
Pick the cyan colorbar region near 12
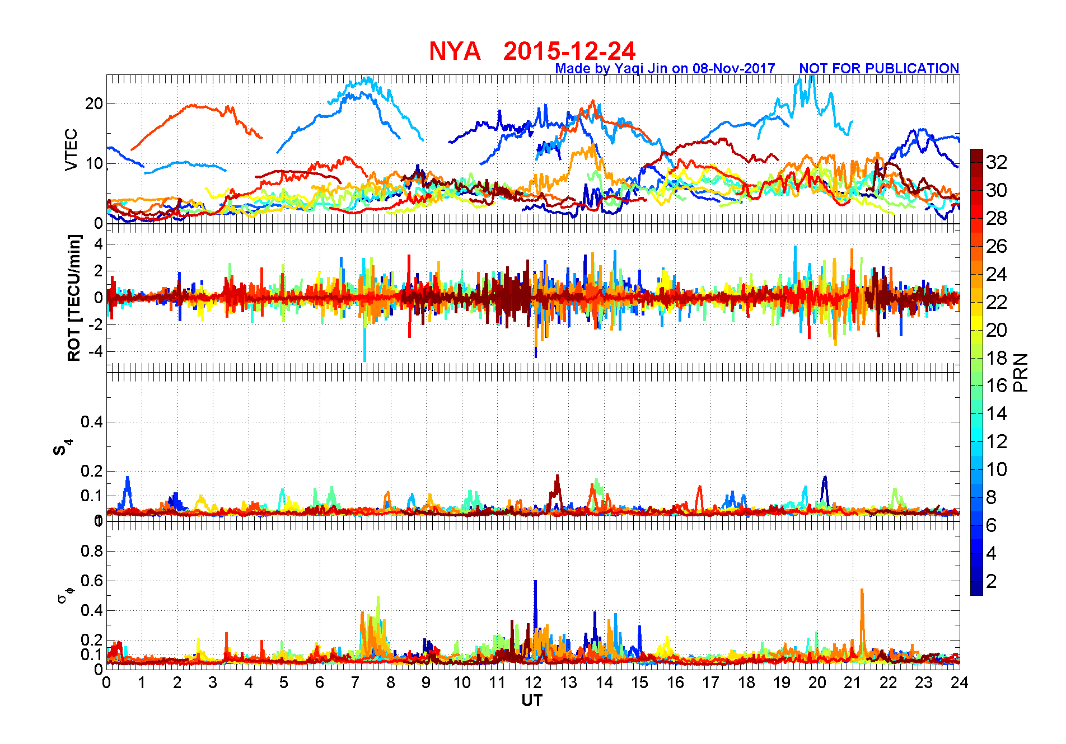tap(976, 441)
